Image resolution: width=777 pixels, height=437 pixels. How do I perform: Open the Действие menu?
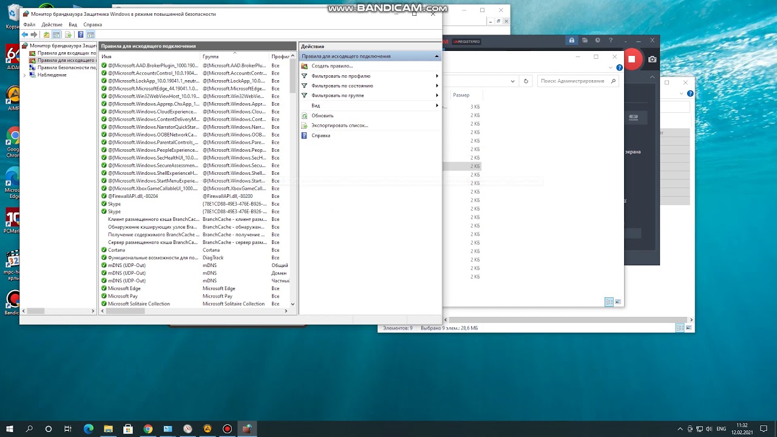(52, 25)
